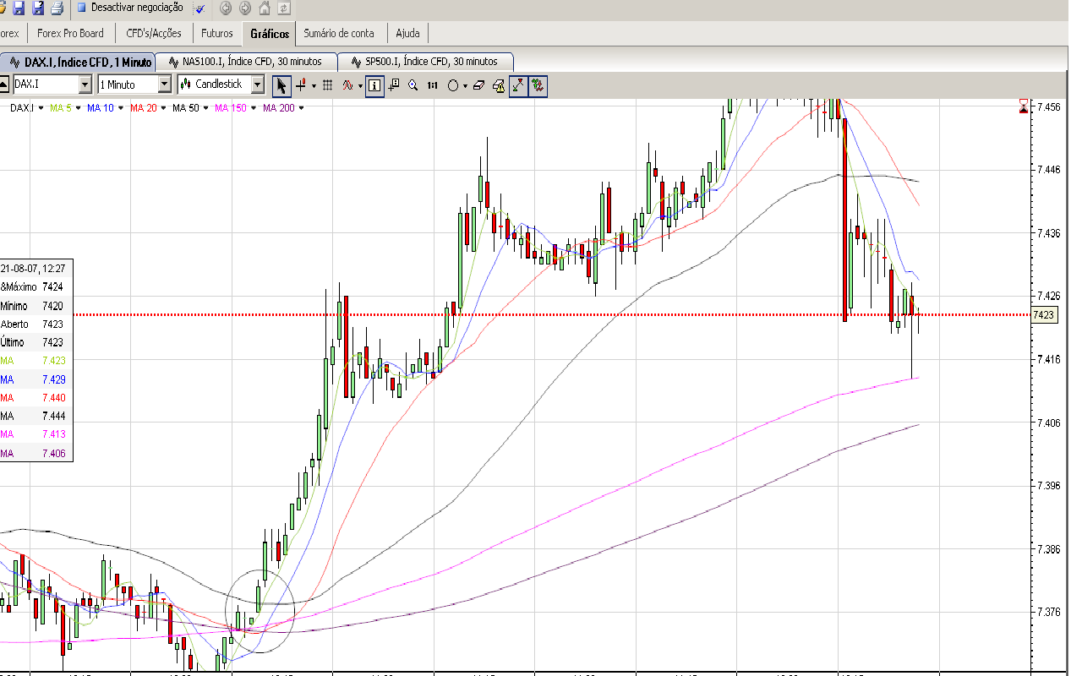Open the DAX.I symbol dropdown
1082x676 pixels.
[85, 84]
